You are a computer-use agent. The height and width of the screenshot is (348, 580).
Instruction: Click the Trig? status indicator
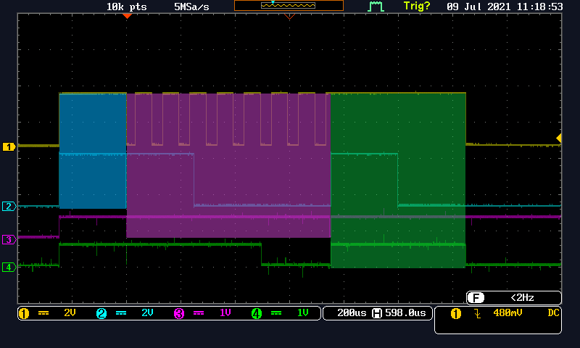pos(417,7)
